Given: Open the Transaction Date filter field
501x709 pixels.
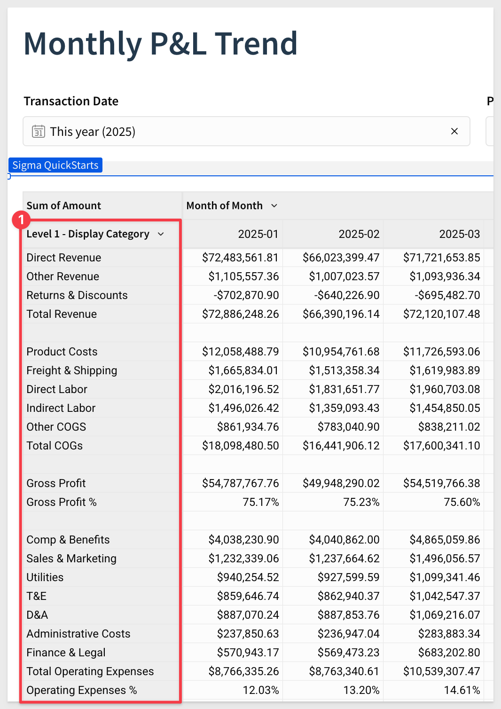Looking at the screenshot, I should point(247,132).
